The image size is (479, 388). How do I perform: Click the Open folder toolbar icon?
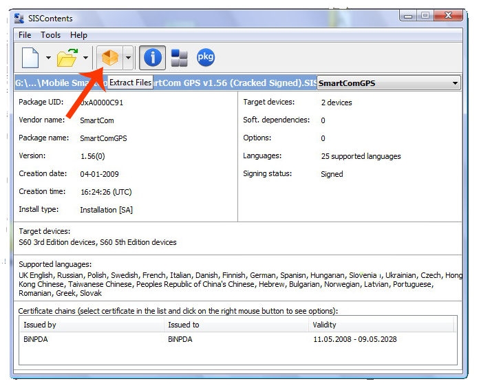coord(67,57)
